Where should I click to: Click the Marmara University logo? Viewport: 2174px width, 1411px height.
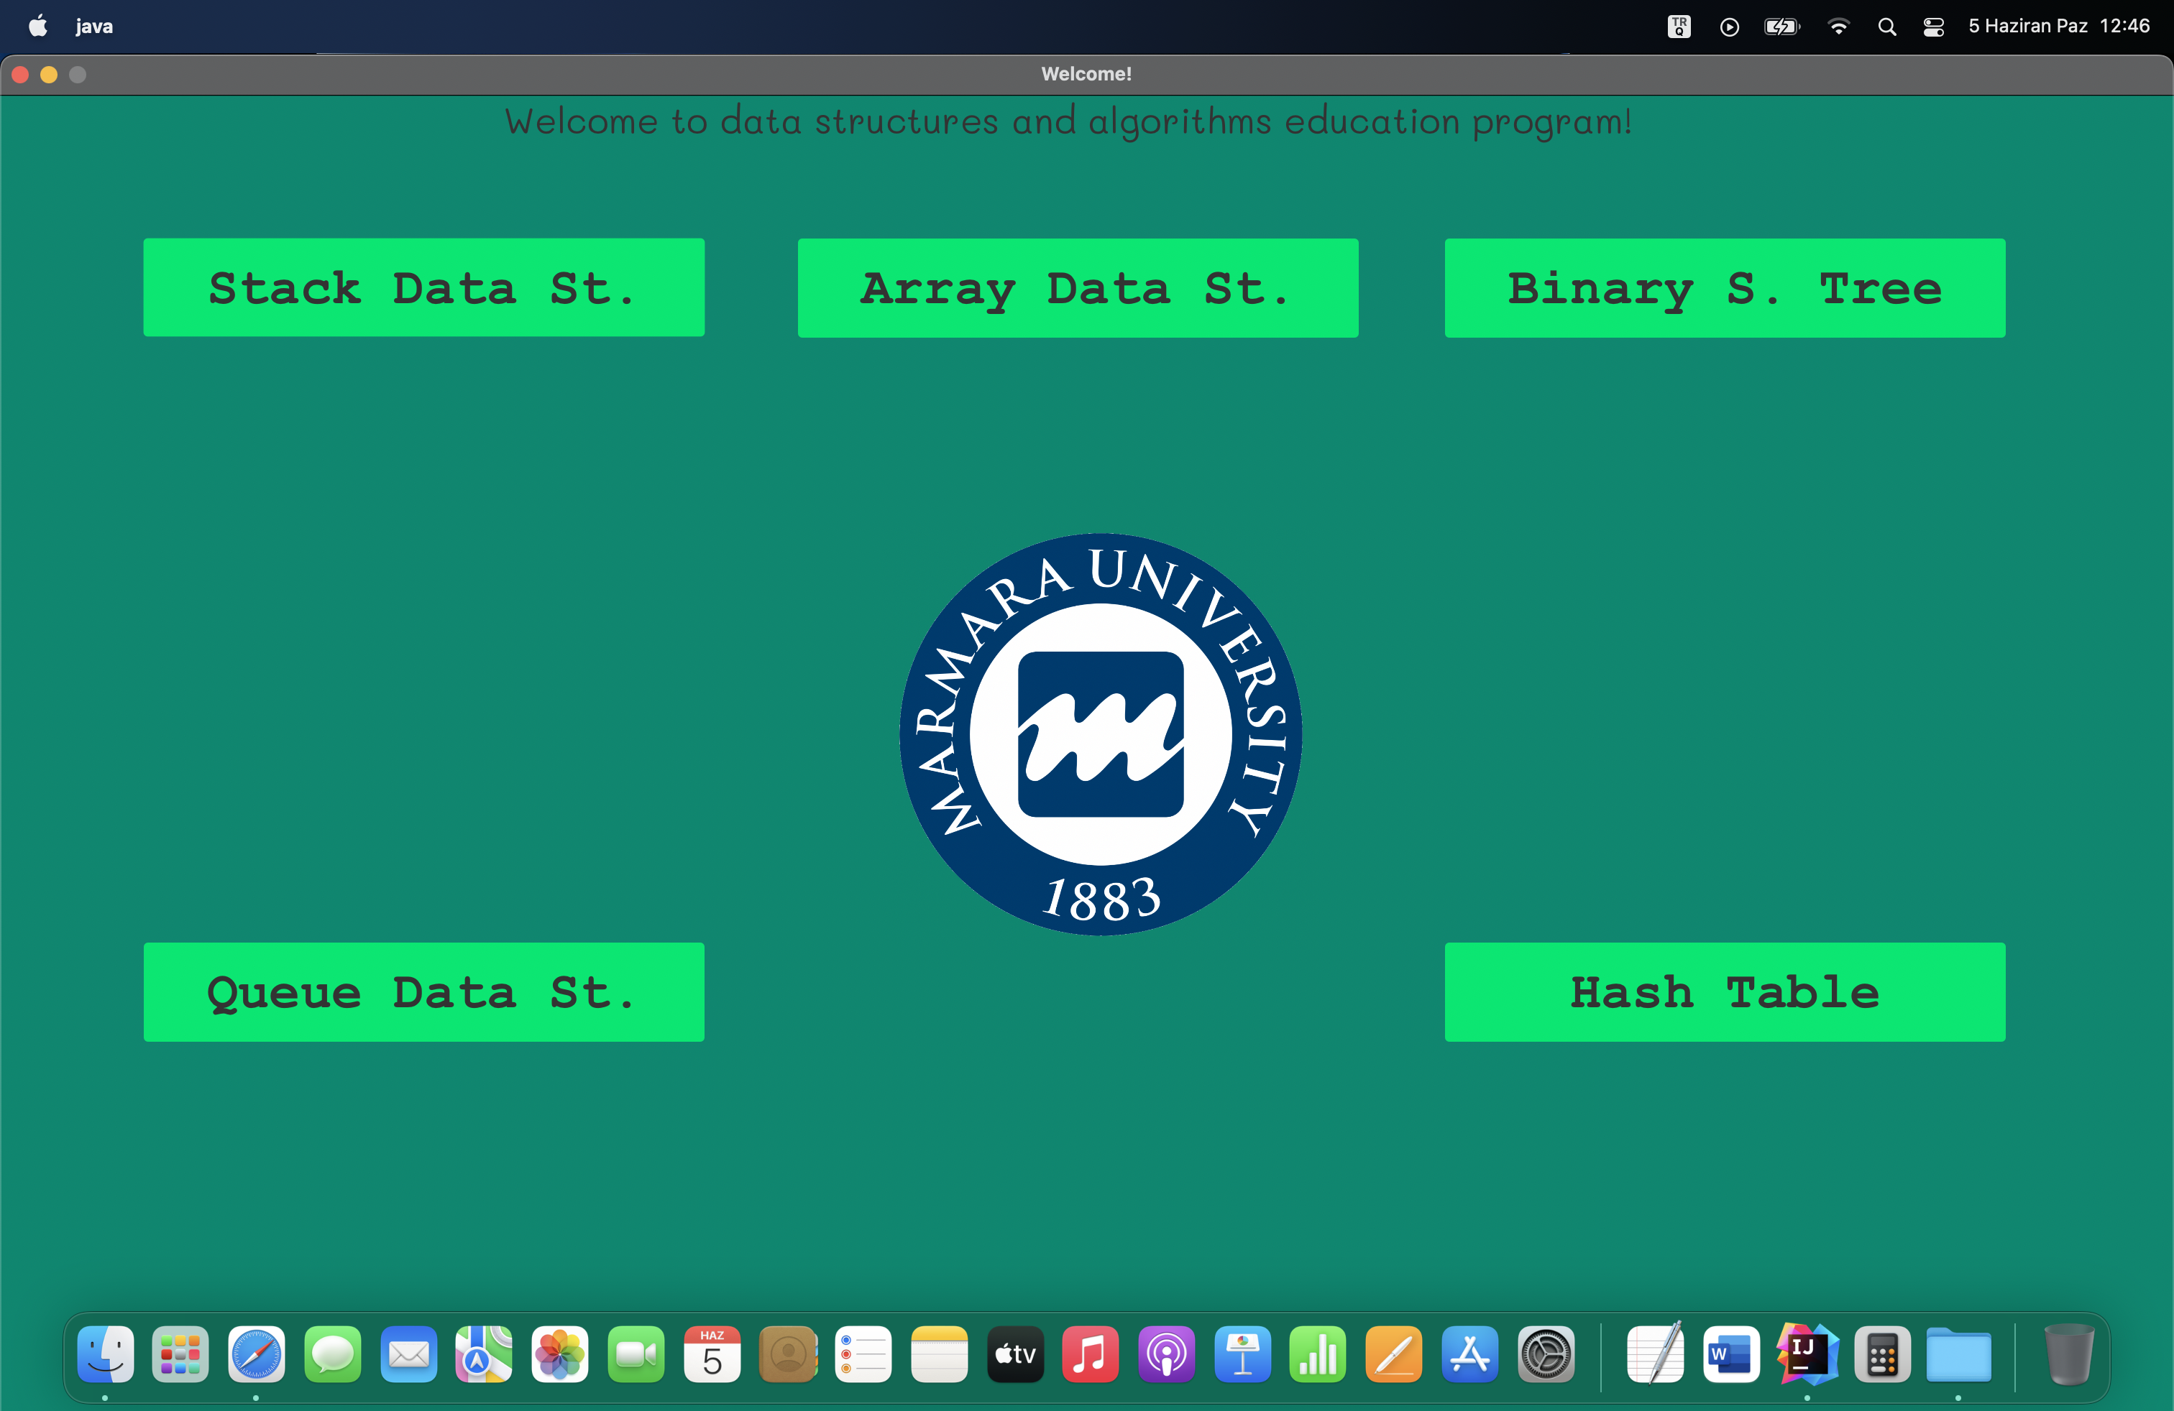tap(1101, 734)
